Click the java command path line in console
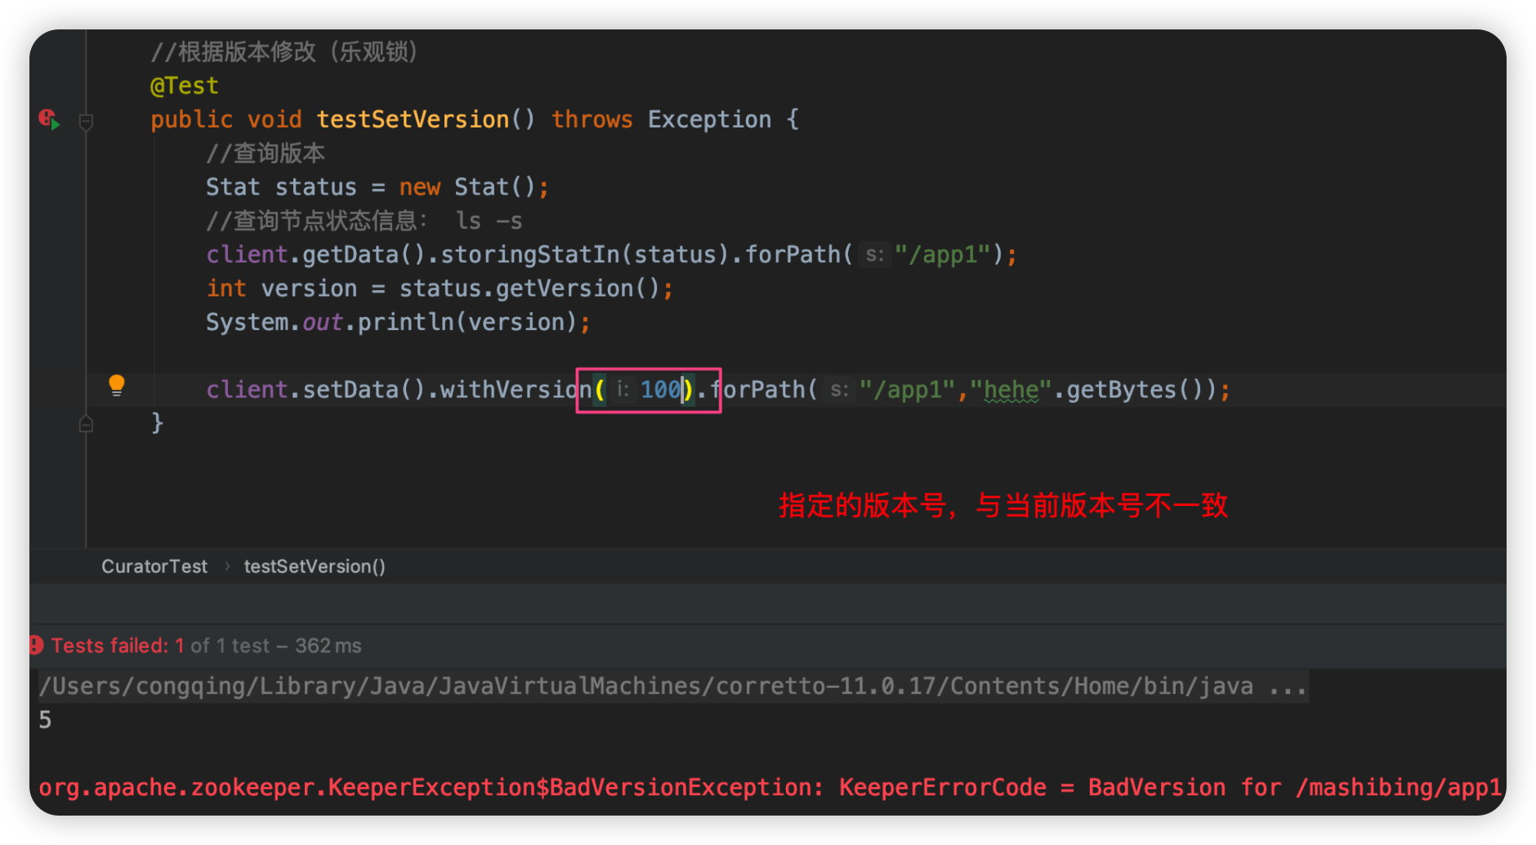This screenshot has width=1536, height=845. pyautogui.click(x=673, y=686)
